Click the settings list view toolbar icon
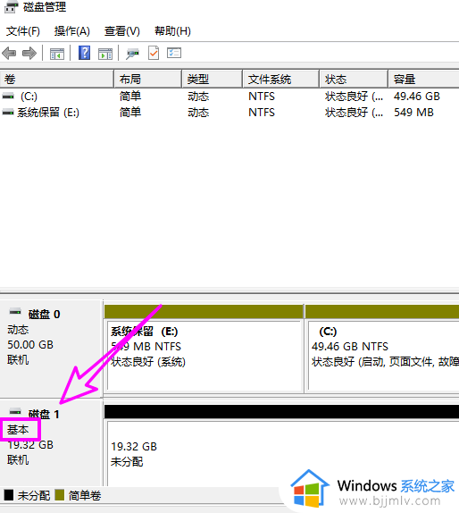Viewport: 459px width, 513px height. 174,53
